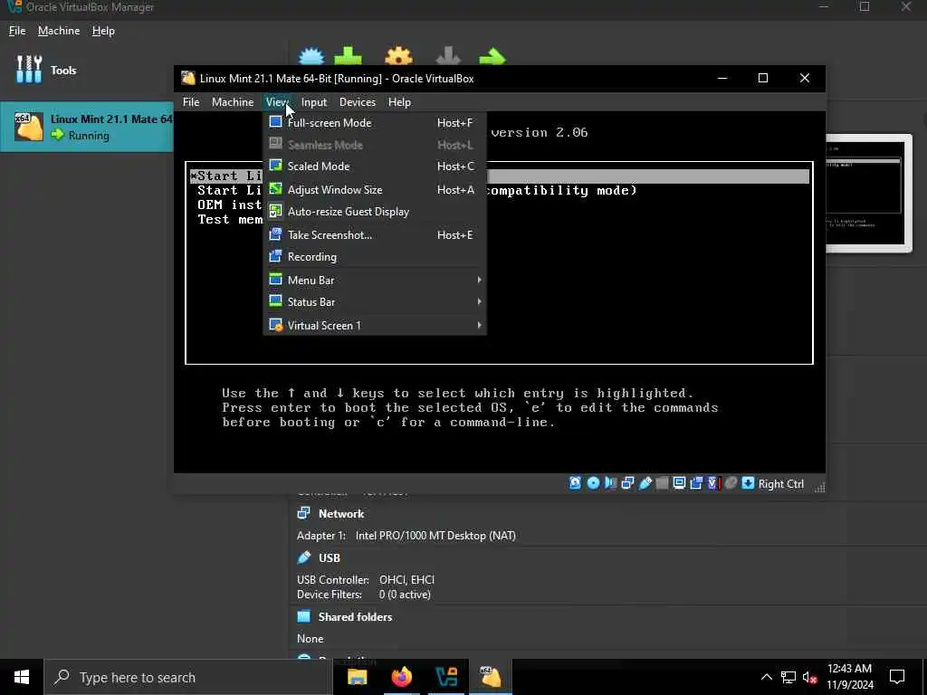Screen dimensions: 927x695
Task: Click the hard disk indicator in VM status bar
Action: click(x=575, y=483)
